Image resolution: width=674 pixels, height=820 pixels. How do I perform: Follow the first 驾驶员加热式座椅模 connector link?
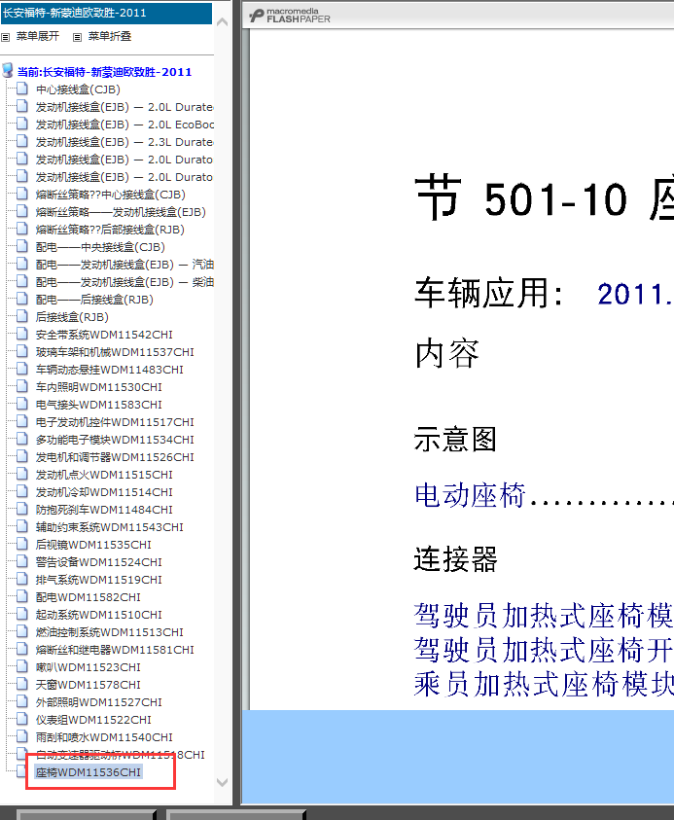click(544, 616)
